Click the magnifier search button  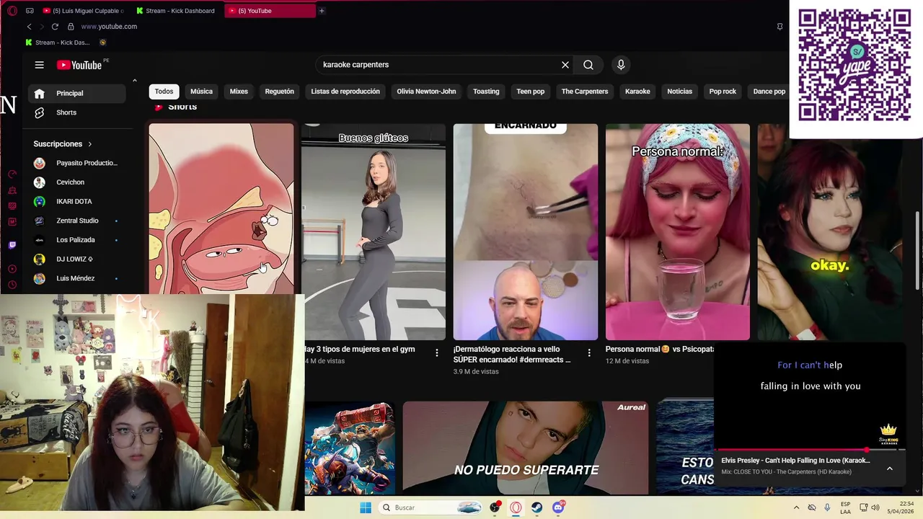tap(588, 65)
